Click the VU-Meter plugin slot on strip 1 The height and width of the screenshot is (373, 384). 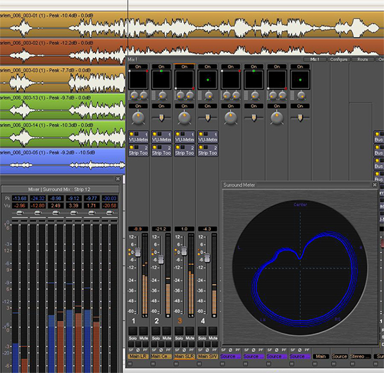[x=138, y=139]
